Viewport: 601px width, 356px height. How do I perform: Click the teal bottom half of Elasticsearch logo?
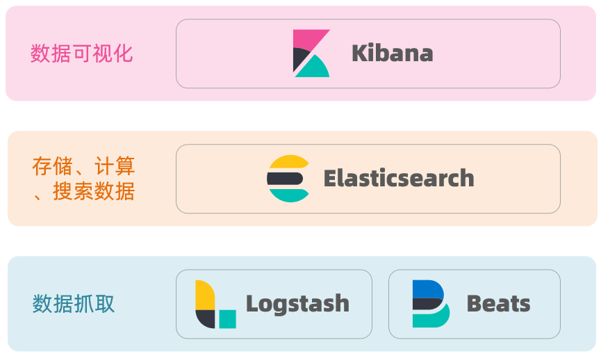pos(288,195)
